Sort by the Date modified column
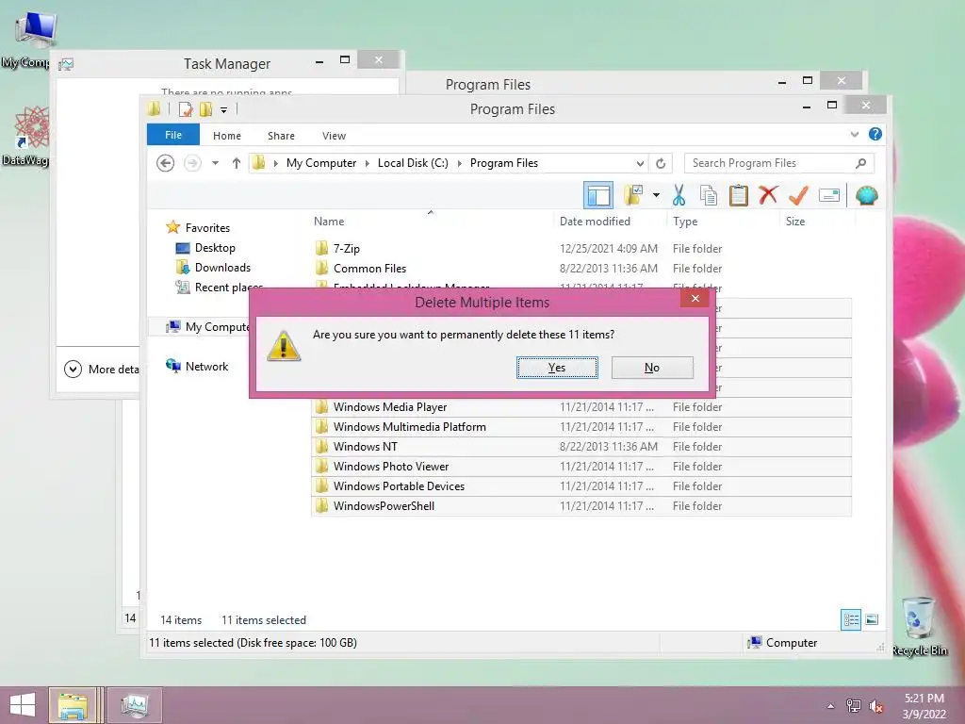The width and height of the screenshot is (965, 724). point(610,221)
